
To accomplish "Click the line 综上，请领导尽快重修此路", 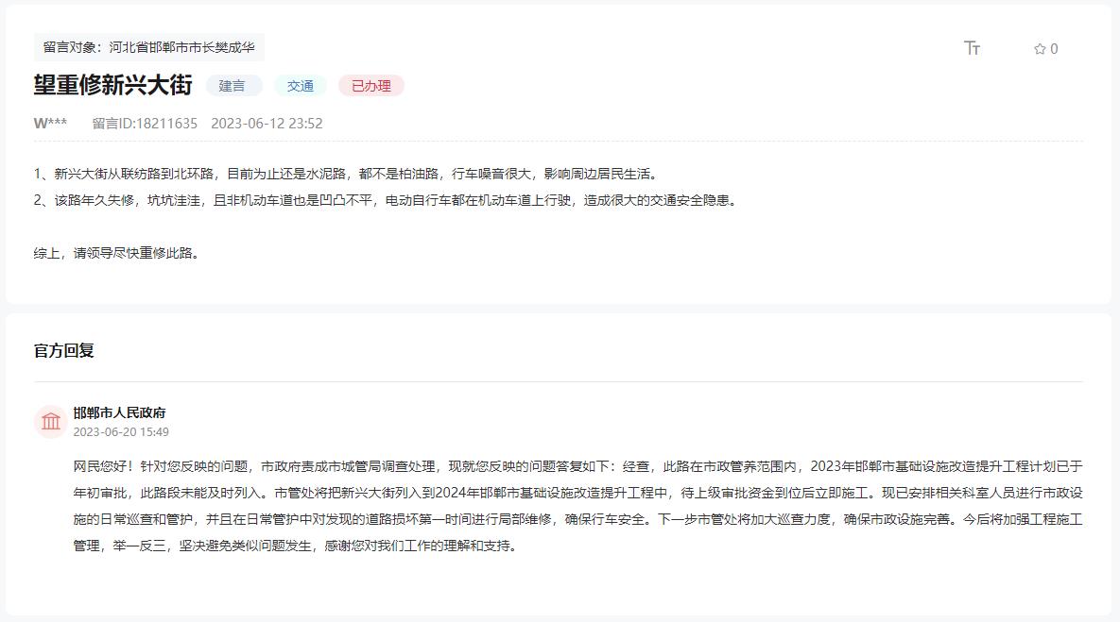I will (118, 253).
